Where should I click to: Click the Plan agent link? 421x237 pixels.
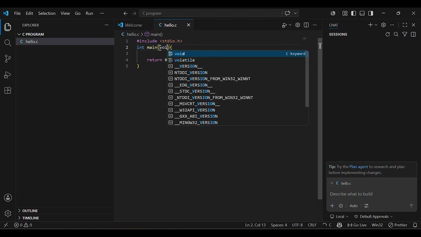[359, 167]
